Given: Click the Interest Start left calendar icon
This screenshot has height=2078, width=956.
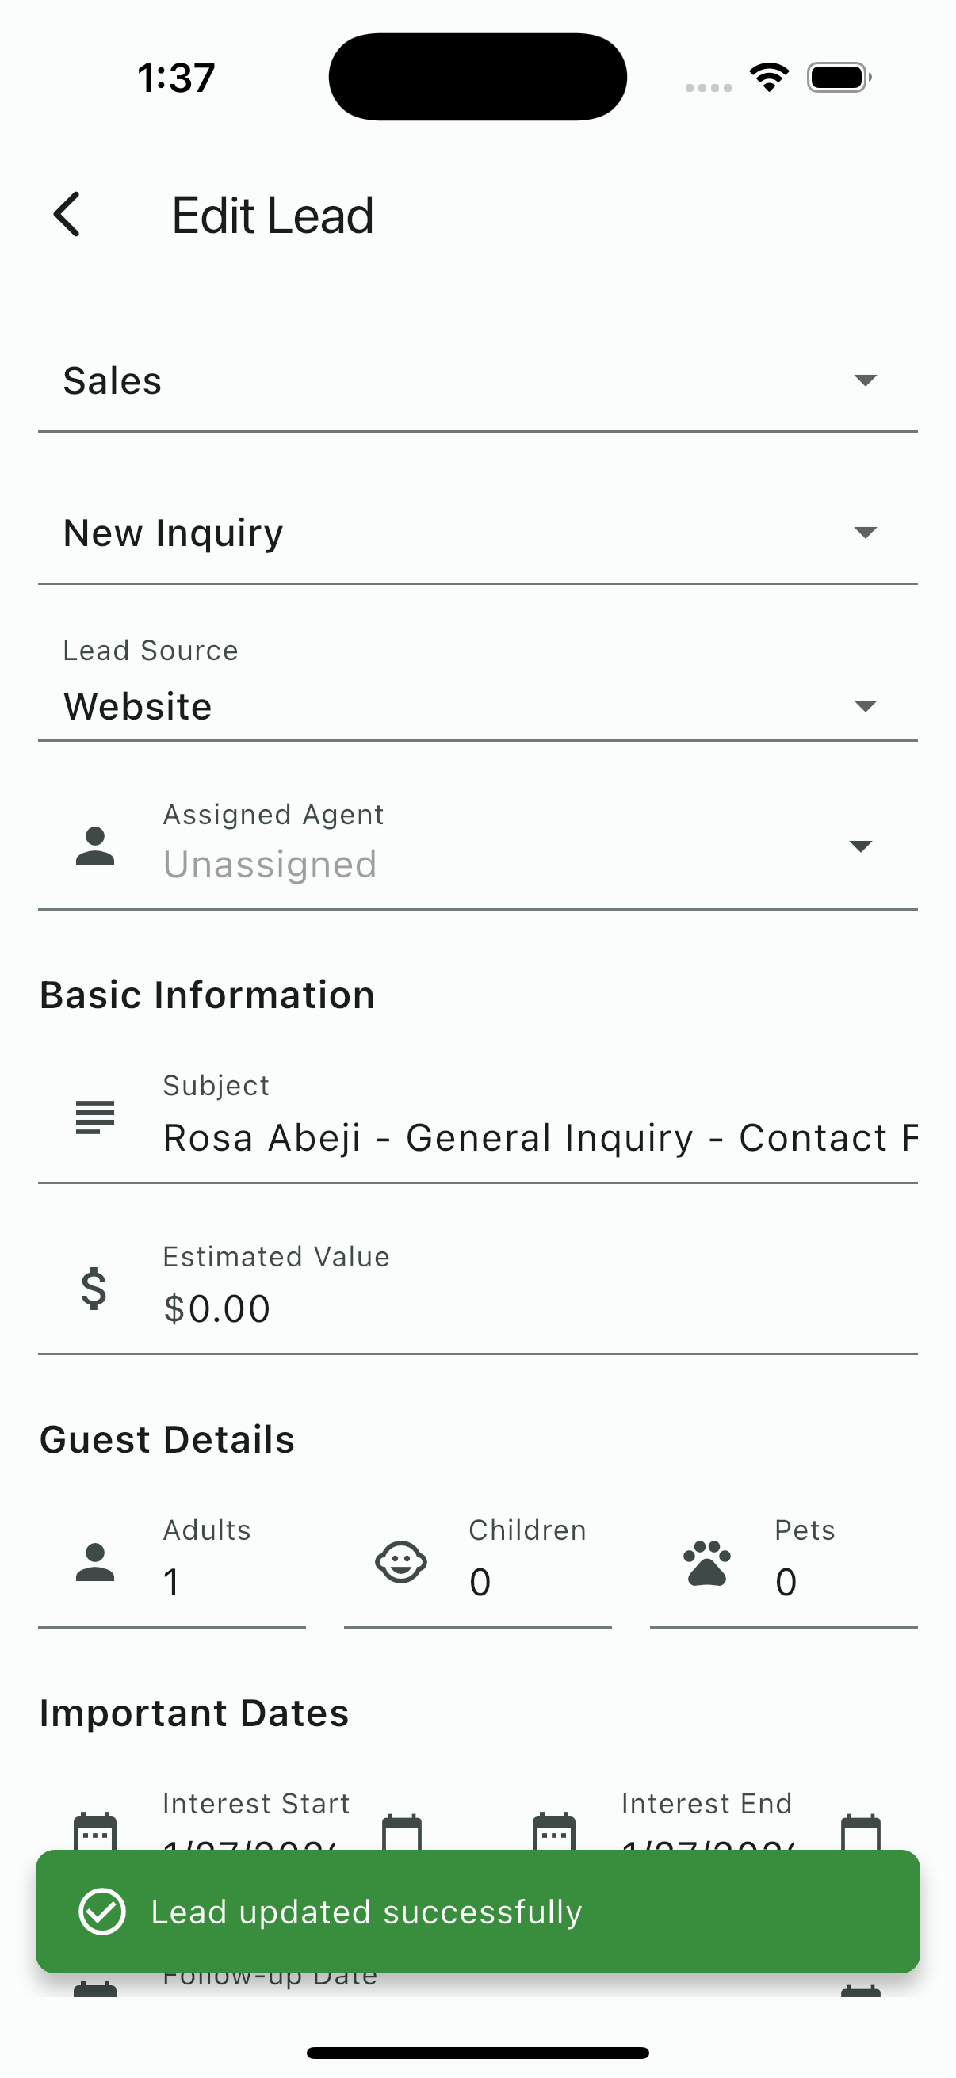Looking at the screenshot, I should click(95, 1832).
